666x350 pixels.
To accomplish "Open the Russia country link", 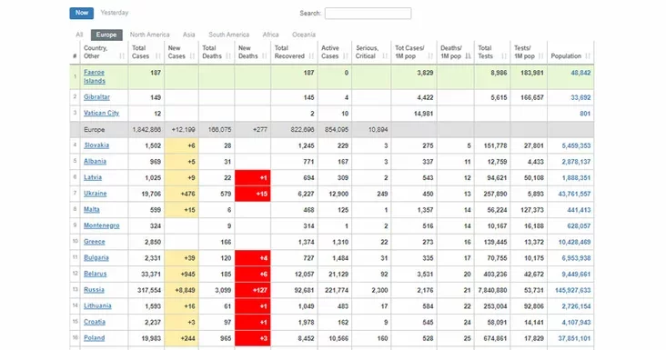I will (94, 291).
